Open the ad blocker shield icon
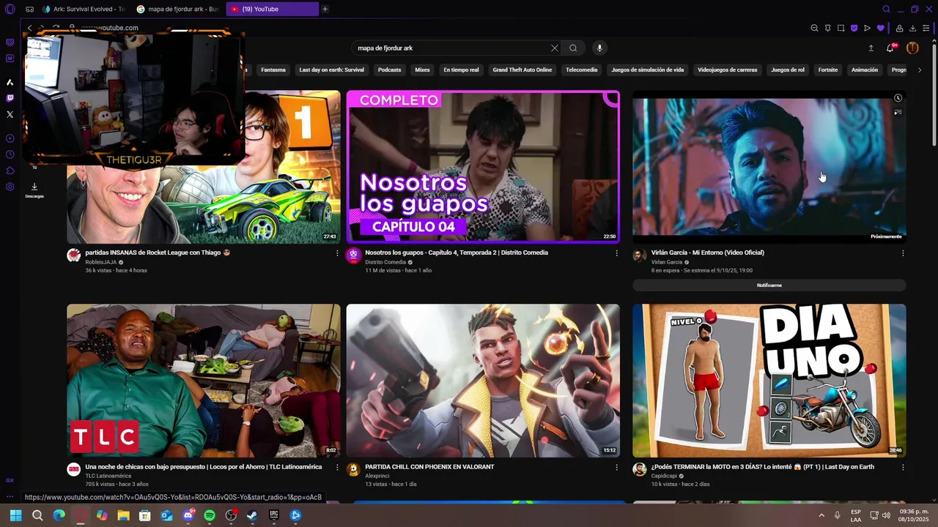The width and height of the screenshot is (938, 527). pyautogui.click(x=854, y=28)
